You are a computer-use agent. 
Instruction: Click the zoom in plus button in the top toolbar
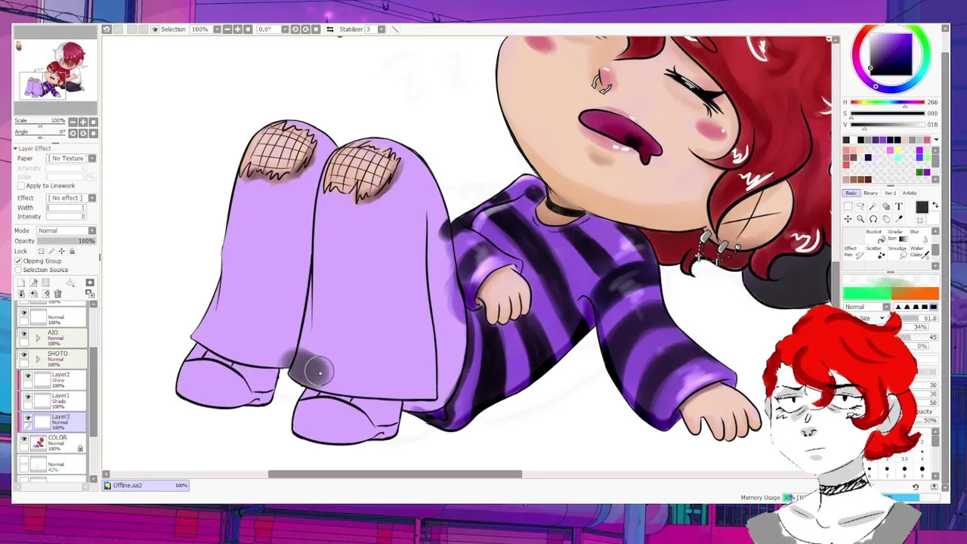pyautogui.click(x=237, y=29)
